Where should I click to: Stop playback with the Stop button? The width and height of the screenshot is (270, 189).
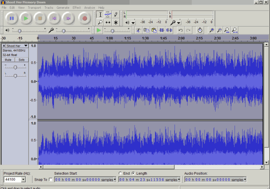(40, 18)
